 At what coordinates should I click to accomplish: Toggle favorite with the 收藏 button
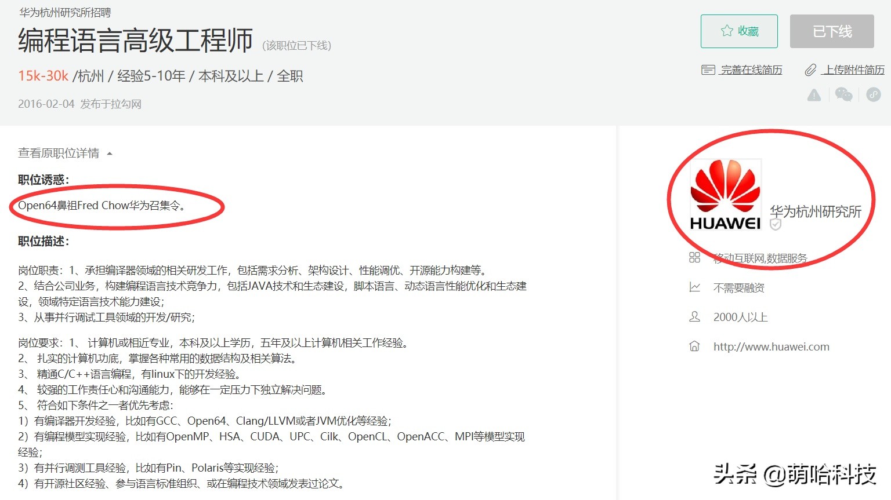(739, 32)
